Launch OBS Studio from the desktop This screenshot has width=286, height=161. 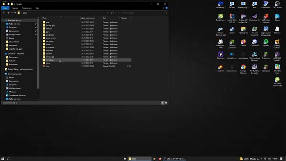[x=277, y=5]
